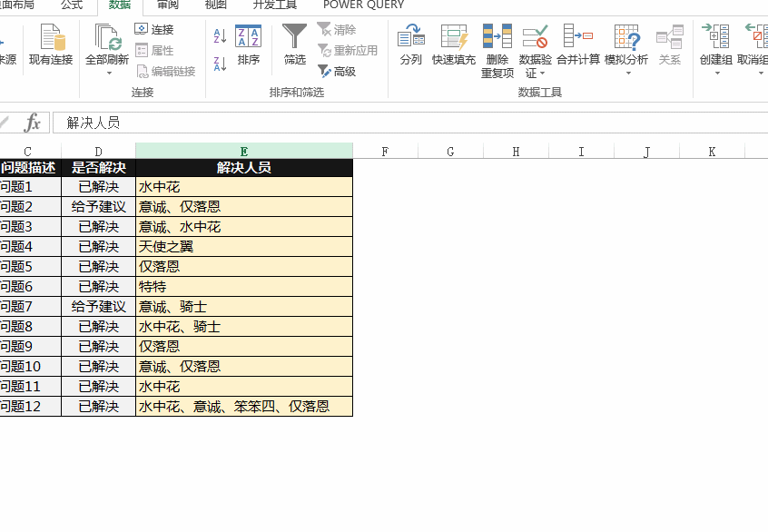Open the POWER QUERY tab
Viewport: 768px width, 532px height.
pyautogui.click(x=363, y=5)
